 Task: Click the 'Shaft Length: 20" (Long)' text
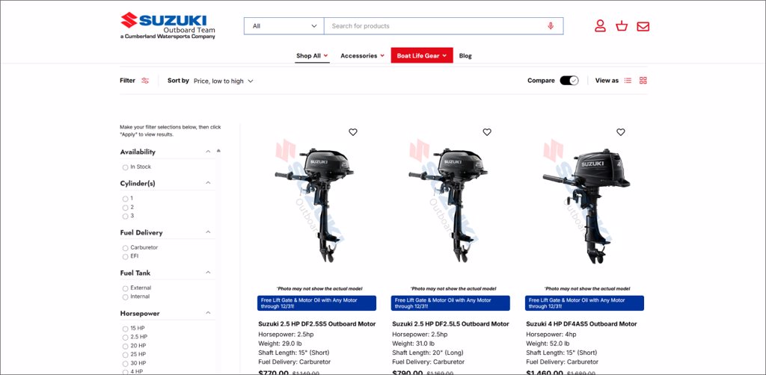(x=428, y=353)
